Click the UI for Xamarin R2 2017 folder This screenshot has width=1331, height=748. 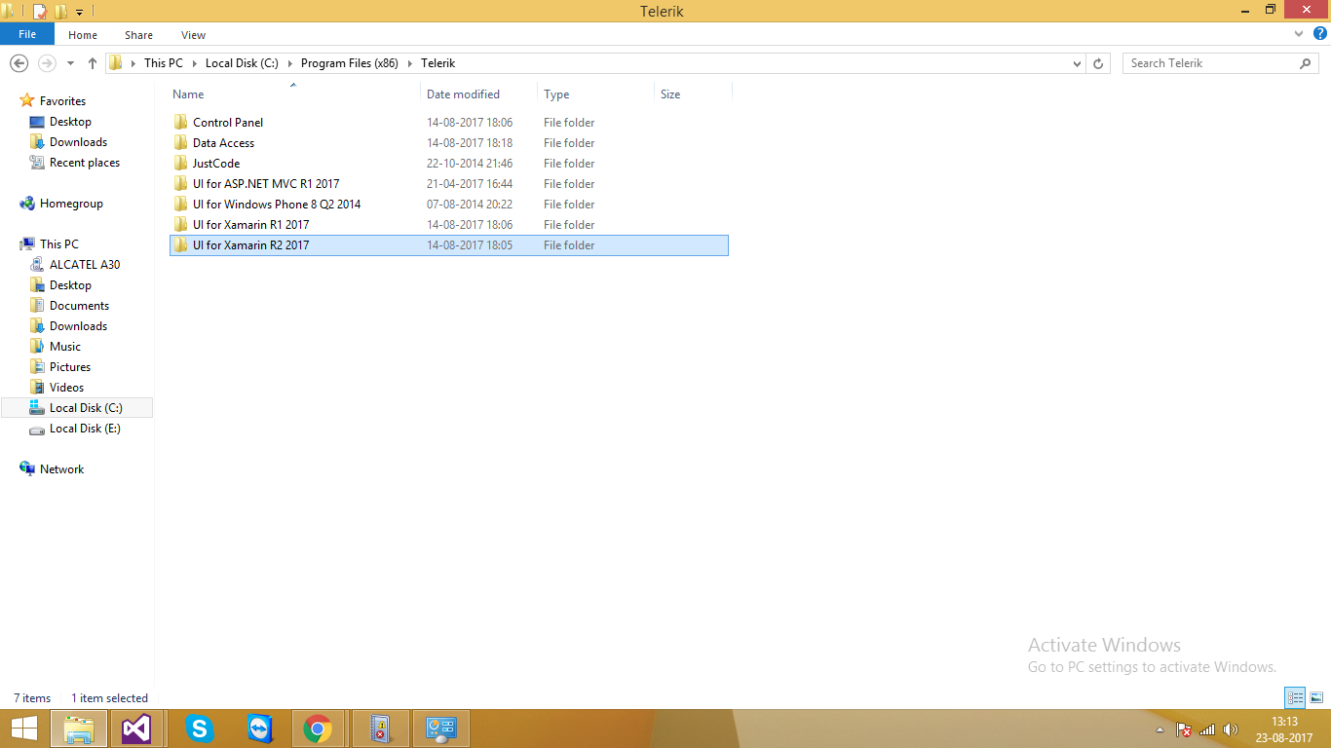click(x=449, y=245)
